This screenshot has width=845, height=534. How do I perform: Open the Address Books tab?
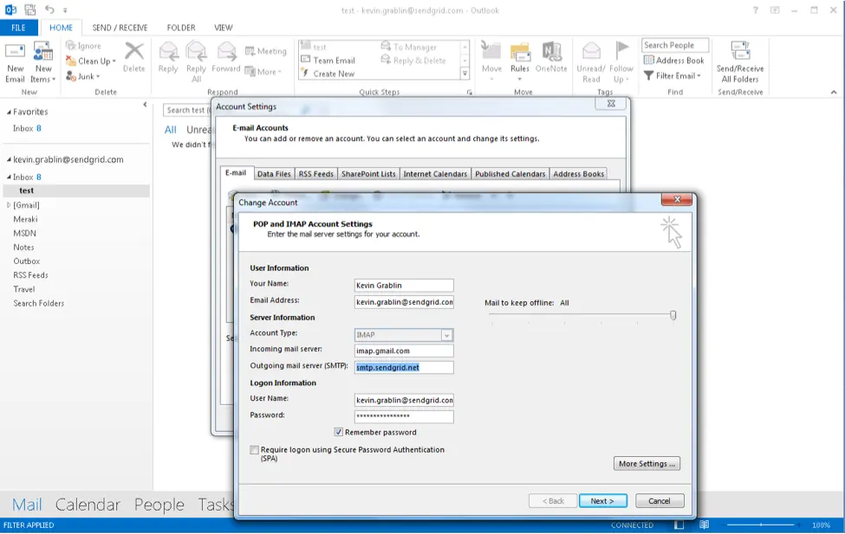(578, 174)
